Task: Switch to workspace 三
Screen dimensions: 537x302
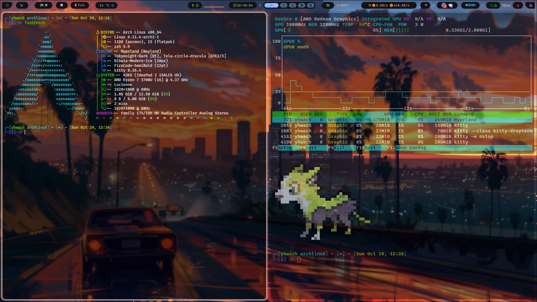Action: point(293,5)
